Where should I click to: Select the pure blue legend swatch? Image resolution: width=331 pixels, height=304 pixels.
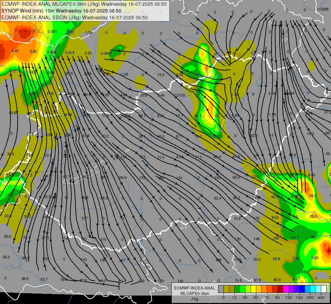pyautogui.click(x=302, y=289)
